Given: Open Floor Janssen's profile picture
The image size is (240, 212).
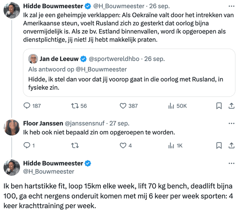Looking at the screenshot, I should click(12, 127).
